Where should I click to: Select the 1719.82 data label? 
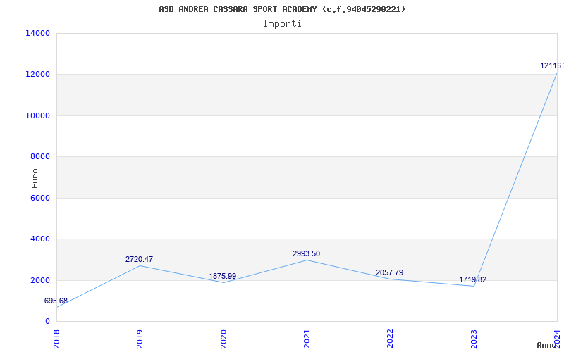coord(472,279)
